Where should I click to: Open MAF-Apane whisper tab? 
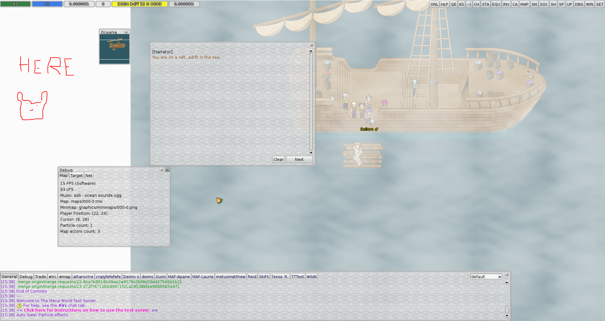(179, 277)
